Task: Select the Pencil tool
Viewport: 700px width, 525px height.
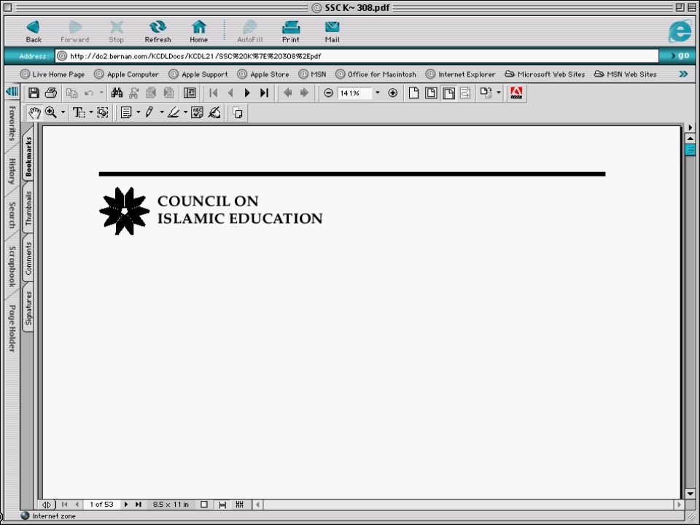Action: (x=149, y=112)
